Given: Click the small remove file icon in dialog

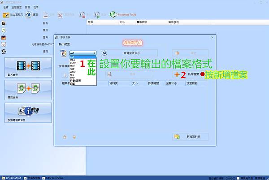Looking at the screenshot, I should (x=65, y=75).
